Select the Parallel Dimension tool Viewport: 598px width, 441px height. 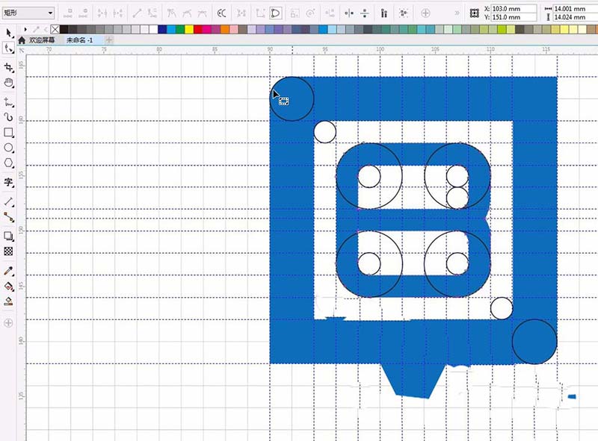coord(8,201)
